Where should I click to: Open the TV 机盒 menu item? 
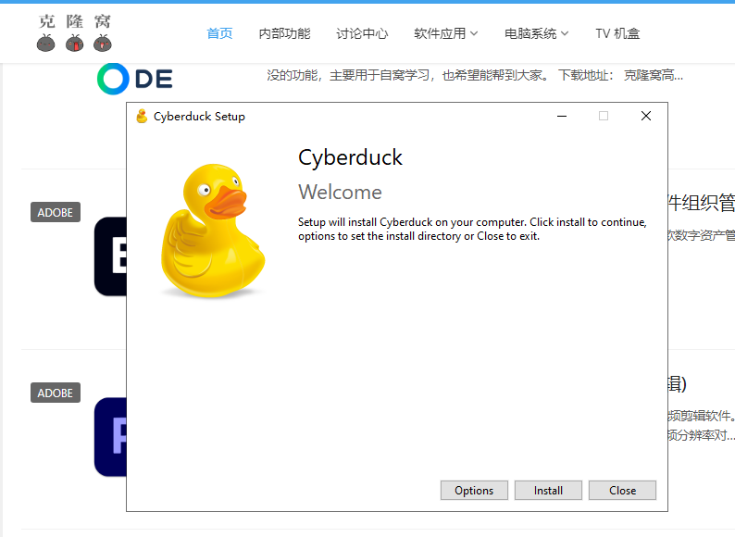617,33
